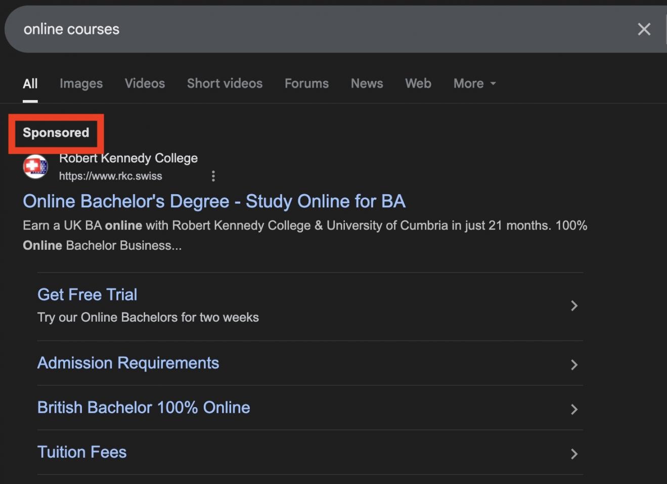
Task: Open the Videos results tab
Action: point(145,83)
